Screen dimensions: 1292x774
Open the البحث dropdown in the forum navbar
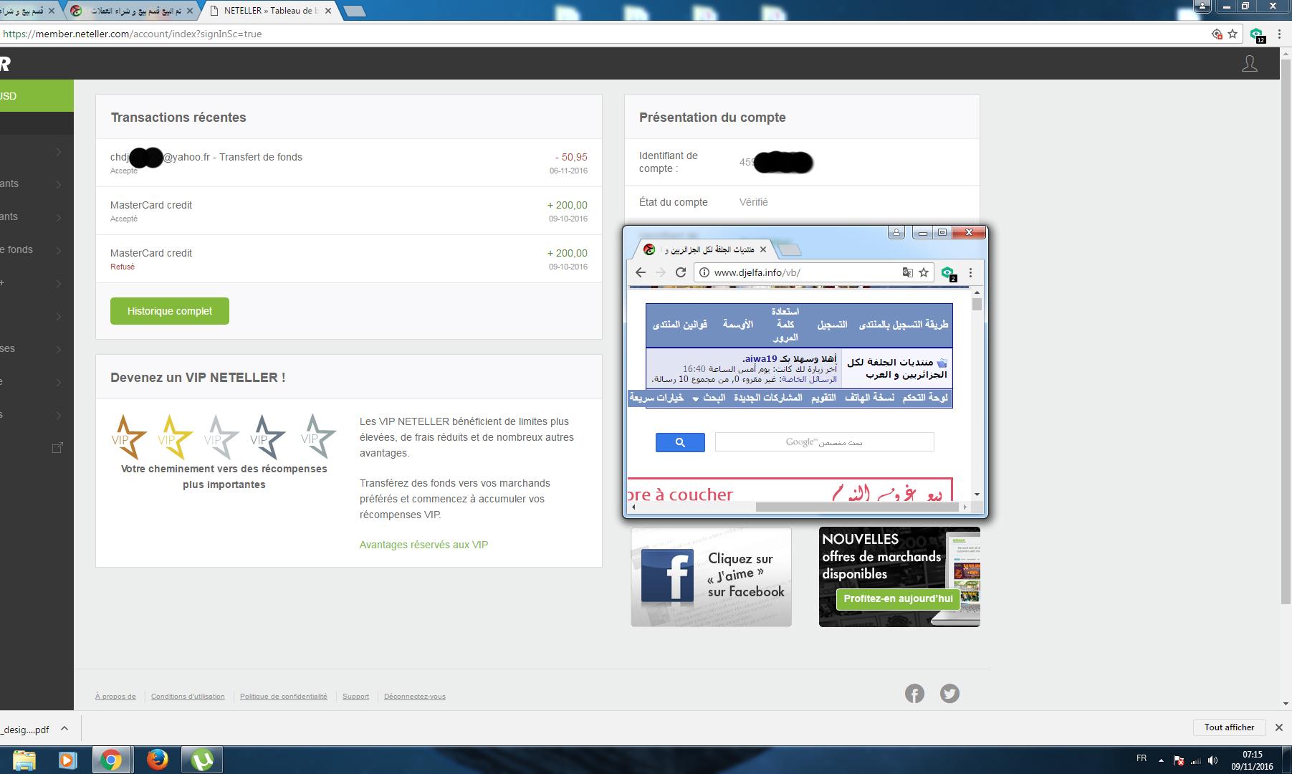pyautogui.click(x=709, y=398)
